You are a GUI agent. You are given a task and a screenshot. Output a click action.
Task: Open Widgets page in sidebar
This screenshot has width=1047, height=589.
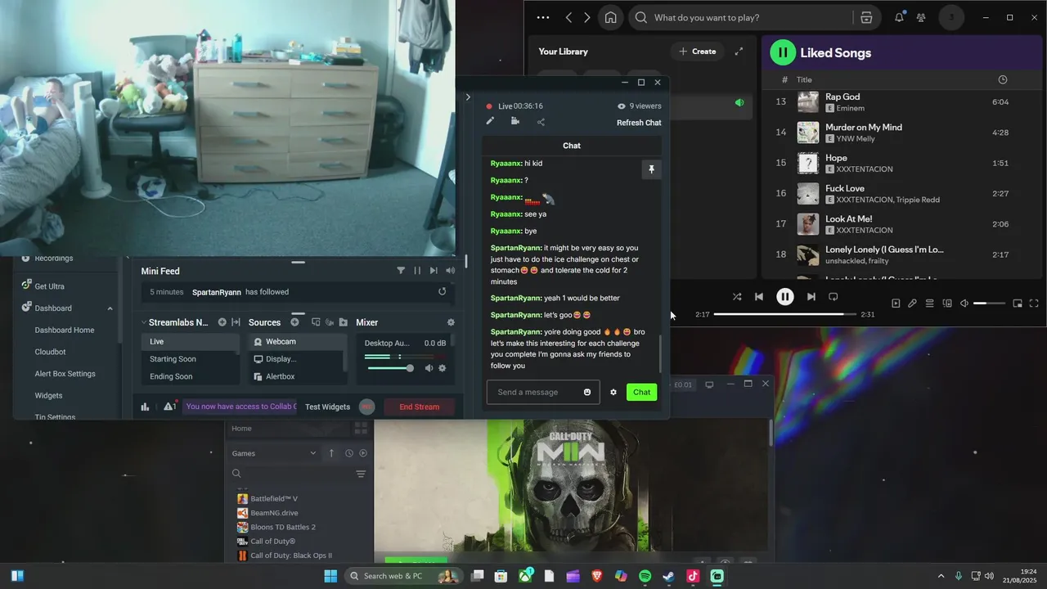coord(48,395)
